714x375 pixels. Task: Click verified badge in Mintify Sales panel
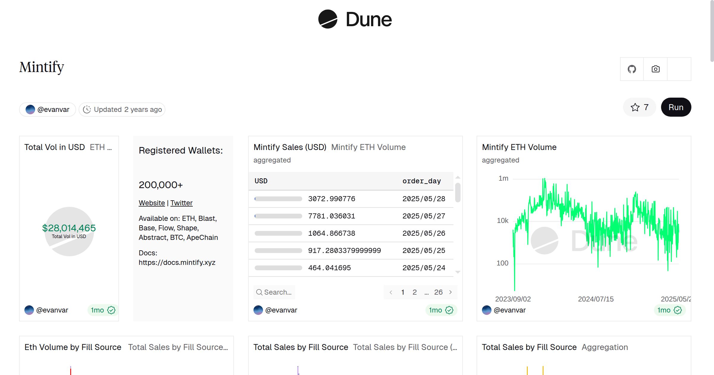tap(449, 310)
